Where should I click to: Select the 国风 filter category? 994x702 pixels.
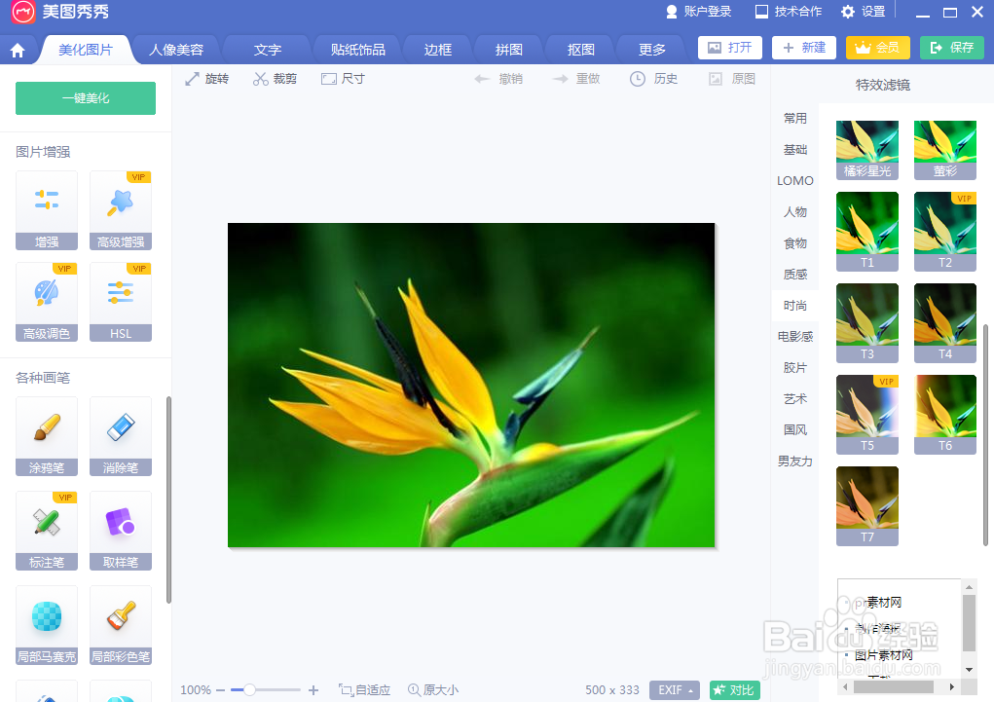point(795,429)
